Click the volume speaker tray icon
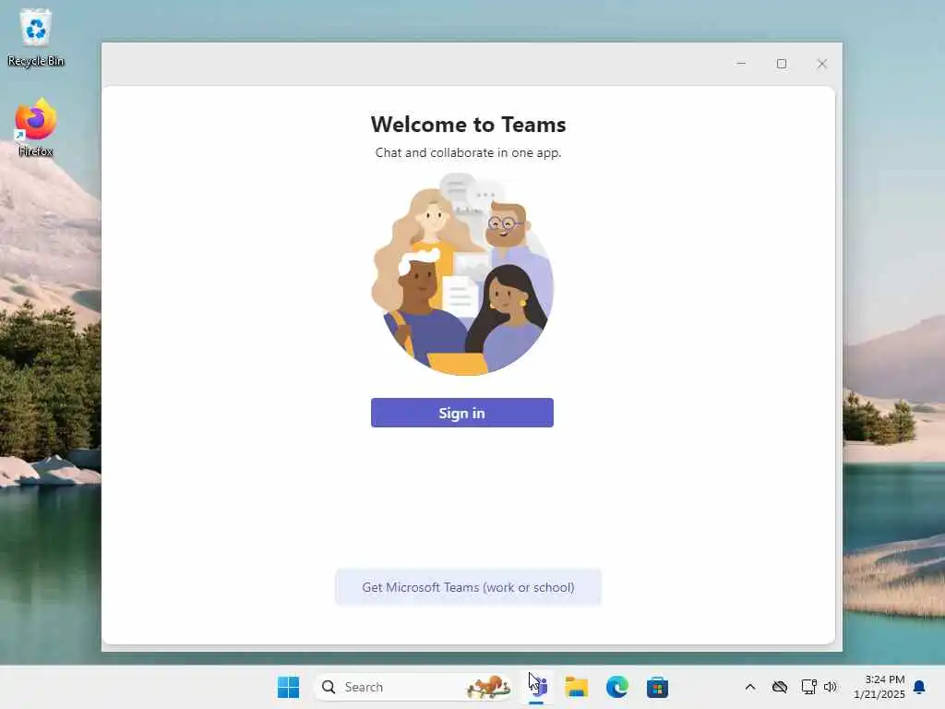945x709 pixels. click(831, 687)
